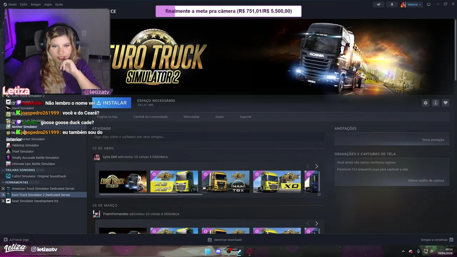457x257 pixels.
Task: Click first Euro Truck Simulator 2 thumbnail
Action: click(123, 181)
